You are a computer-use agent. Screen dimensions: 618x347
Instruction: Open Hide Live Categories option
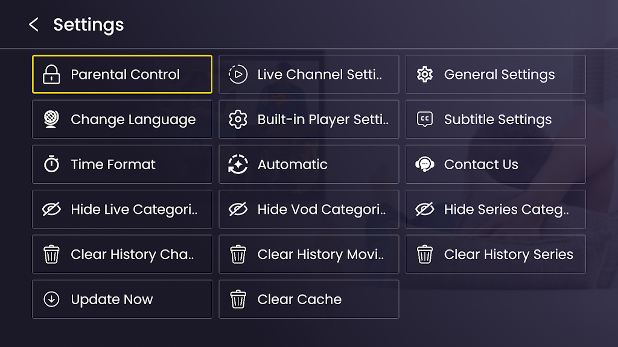pyautogui.click(x=122, y=210)
